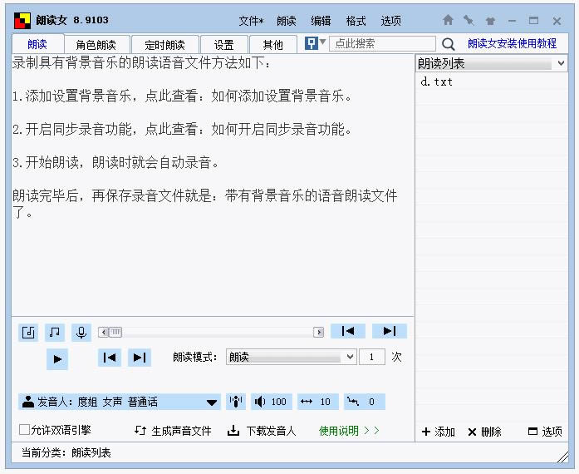The height and width of the screenshot is (474, 579).
Task: Click the audio file icon button
Action: [x=28, y=333]
